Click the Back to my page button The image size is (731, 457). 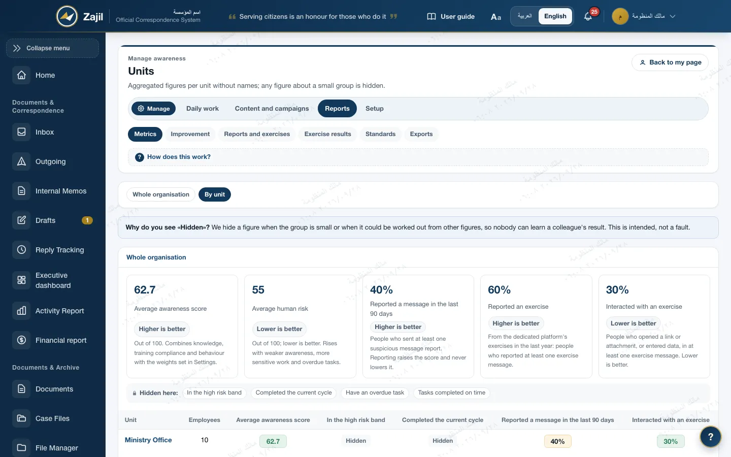(x=670, y=62)
